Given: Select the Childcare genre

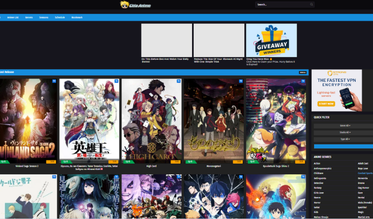Looking at the screenshot, I should tap(318, 173).
